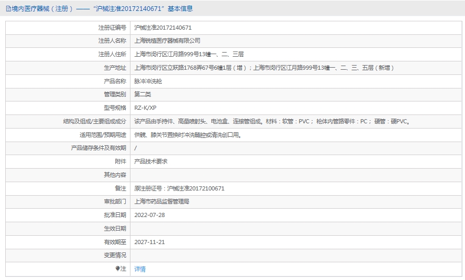Select the header title text 基本信息
The height and width of the screenshot is (280, 465).
coord(180,8)
